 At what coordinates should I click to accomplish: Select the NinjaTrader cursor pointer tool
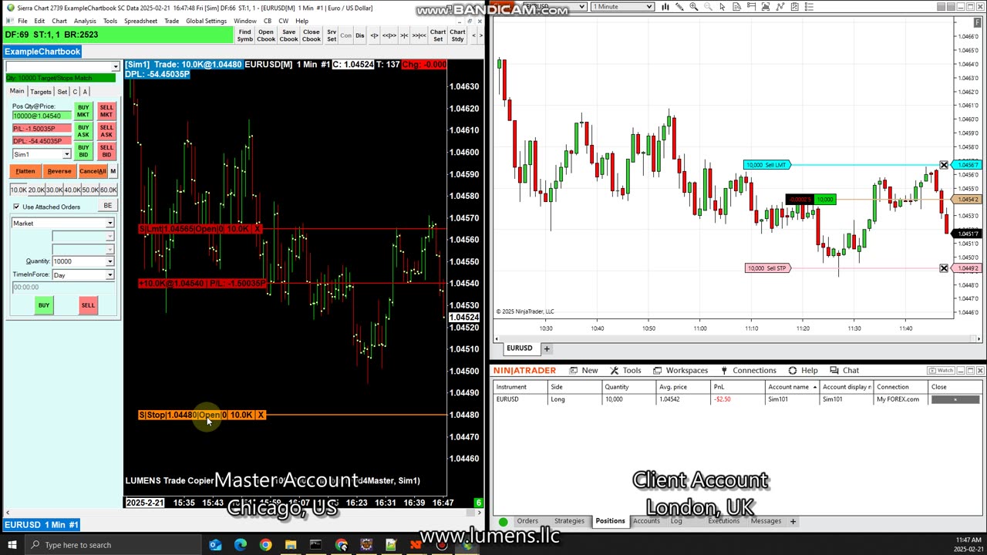722,7
